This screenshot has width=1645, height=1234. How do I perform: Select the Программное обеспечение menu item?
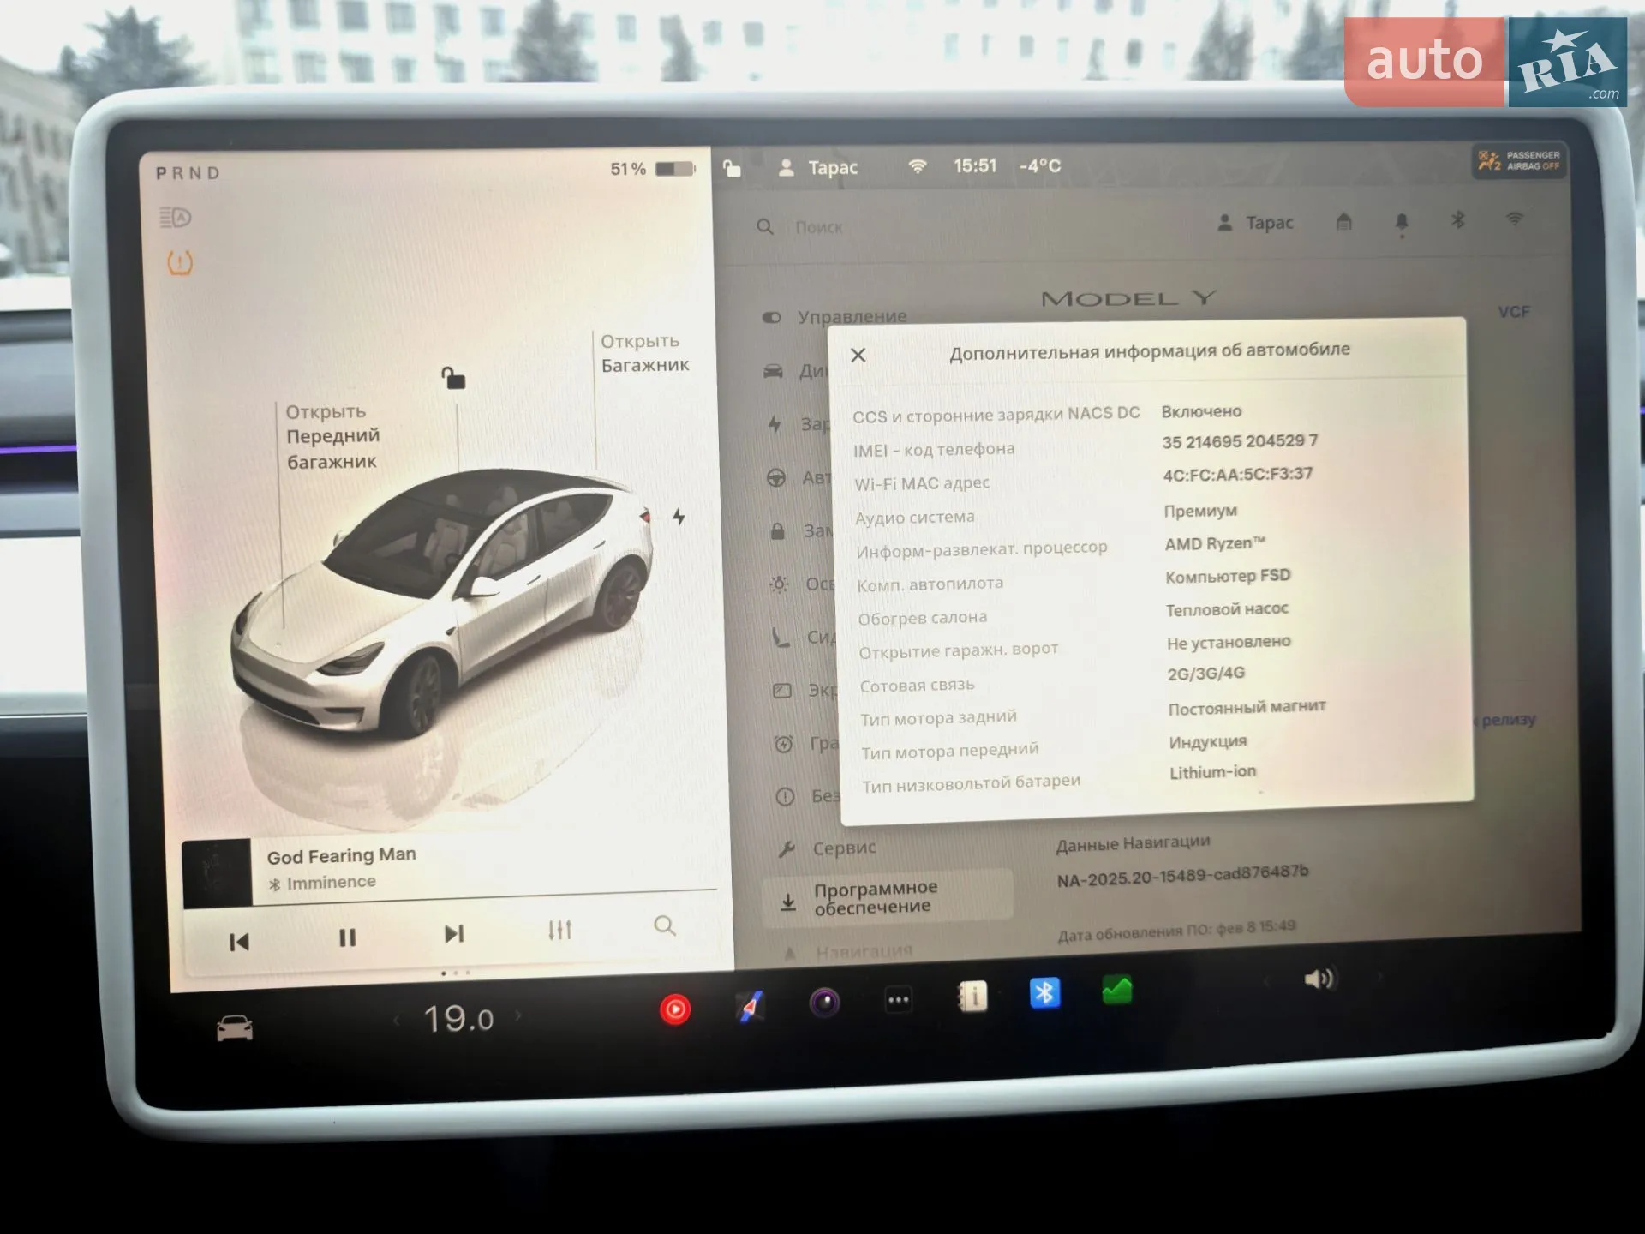click(887, 897)
